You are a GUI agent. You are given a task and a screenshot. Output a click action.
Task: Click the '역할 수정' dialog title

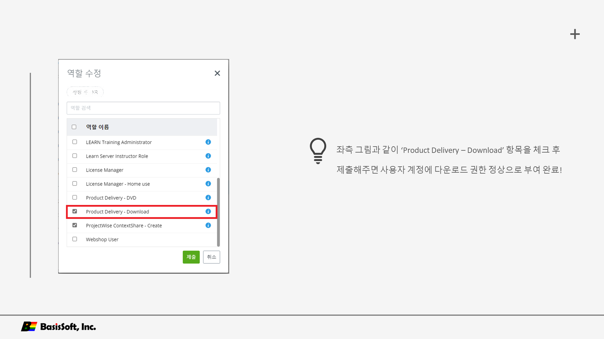(x=84, y=73)
